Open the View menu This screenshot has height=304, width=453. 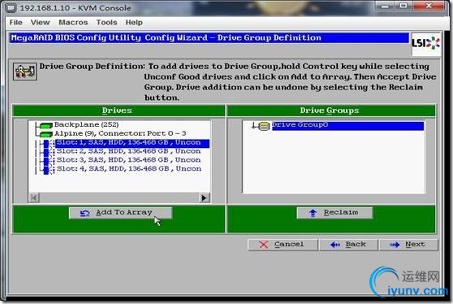pos(40,22)
